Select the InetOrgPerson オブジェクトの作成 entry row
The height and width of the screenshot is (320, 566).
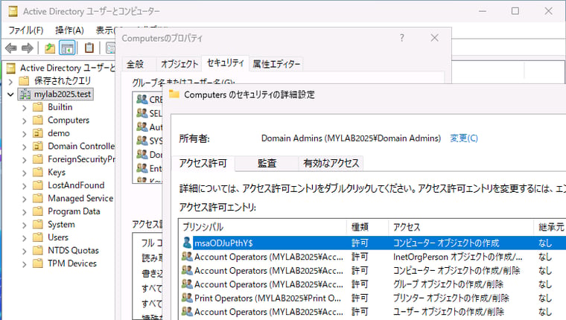pyautogui.click(x=372, y=257)
